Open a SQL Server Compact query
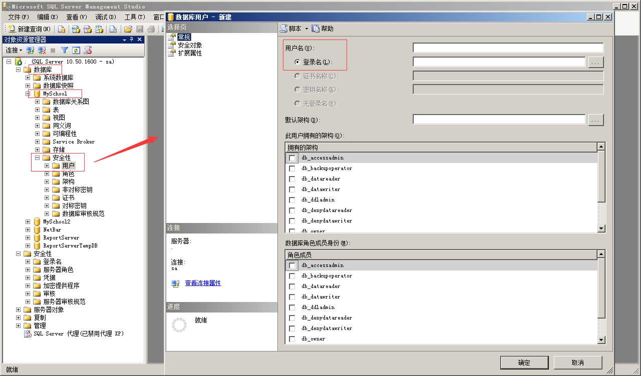Screen dimensions: 641x376 click(113, 29)
